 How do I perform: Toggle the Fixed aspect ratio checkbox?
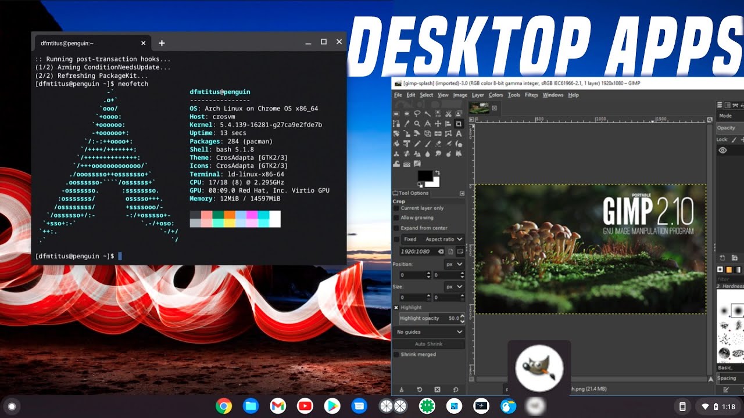coord(396,239)
